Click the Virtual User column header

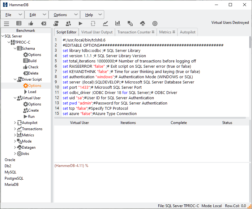pyautogui.click(x=79, y=123)
